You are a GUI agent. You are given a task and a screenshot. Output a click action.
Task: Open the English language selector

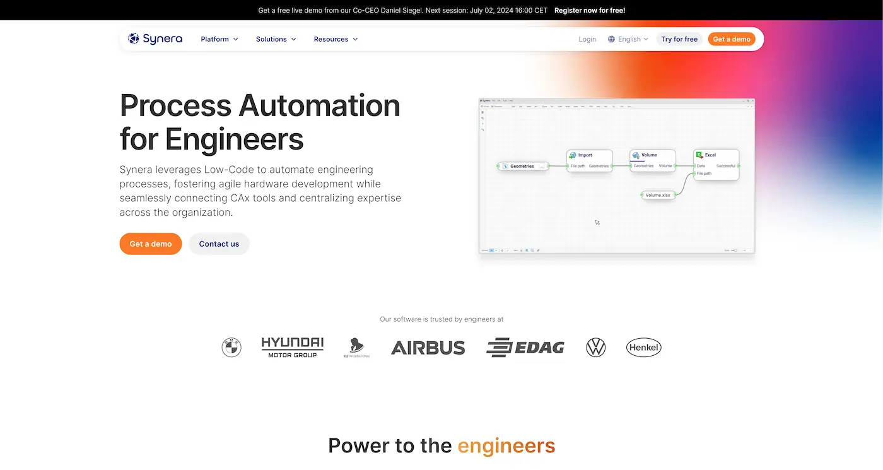click(628, 39)
